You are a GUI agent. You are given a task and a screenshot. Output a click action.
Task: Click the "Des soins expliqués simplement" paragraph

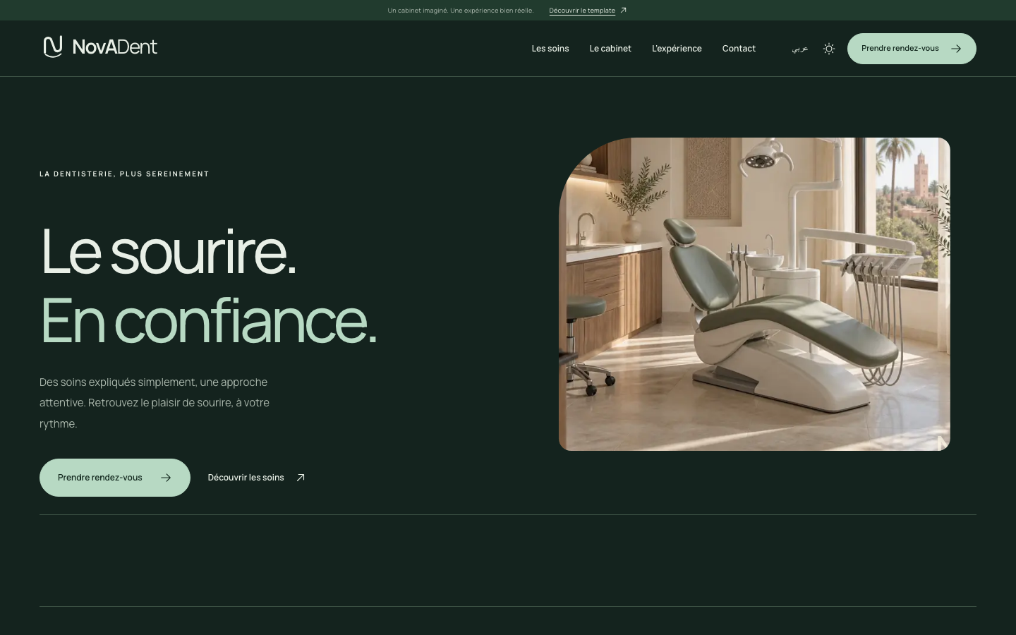pyautogui.click(x=155, y=403)
